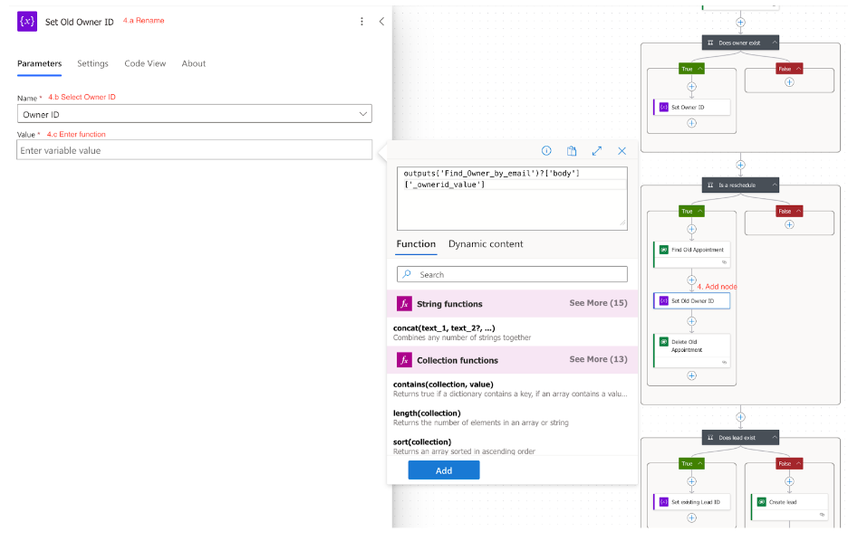Collapse the Is a reschedule condition
The height and width of the screenshot is (541, 848).
[x=775, y=185]
